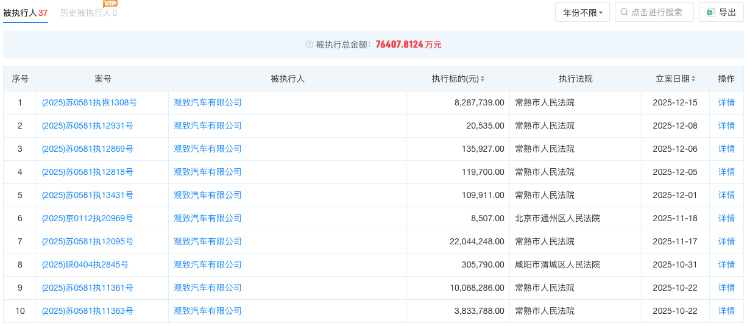747x326 pixels.
Task: Click 观致汽车有限公司 in row 1
Action: [208, 102]
